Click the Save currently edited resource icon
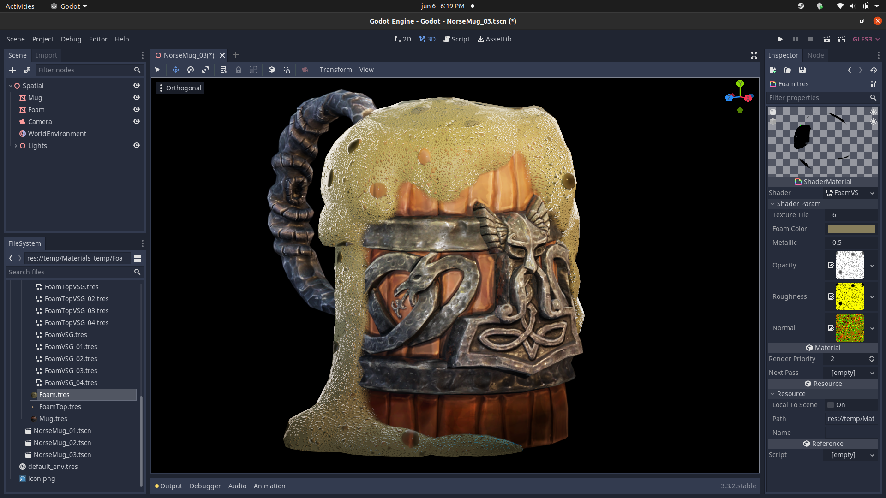 pos(802,70)
